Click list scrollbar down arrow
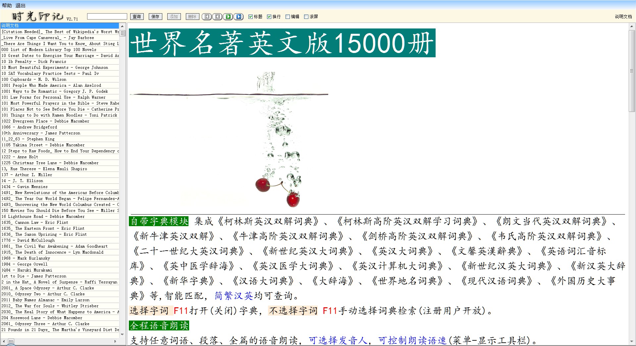This screenshot has width=636, height=346. (x=122, y=334)
